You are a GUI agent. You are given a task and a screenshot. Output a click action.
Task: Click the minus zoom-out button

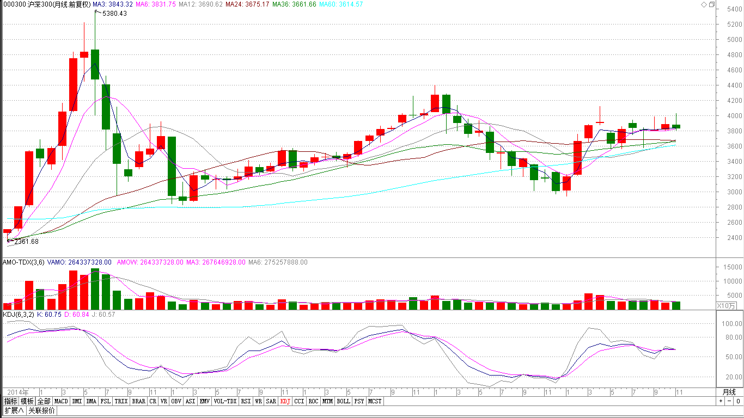coord(729,401)
